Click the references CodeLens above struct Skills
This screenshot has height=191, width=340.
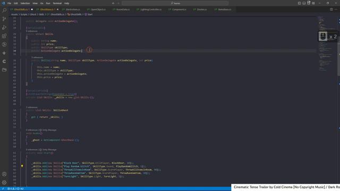click(32, 31)
